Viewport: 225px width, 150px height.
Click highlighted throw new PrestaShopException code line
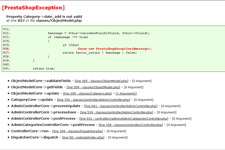point(114,49)
